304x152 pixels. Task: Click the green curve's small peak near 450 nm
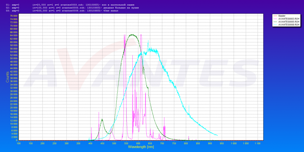coord(102,119)
